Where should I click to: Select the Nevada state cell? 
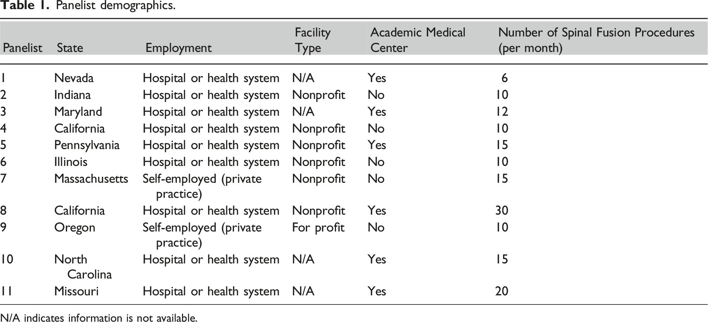(74, 78)
